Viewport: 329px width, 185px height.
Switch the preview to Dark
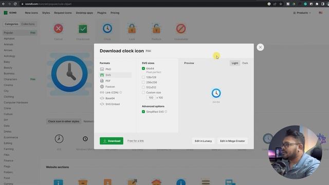tap(245, 63)
